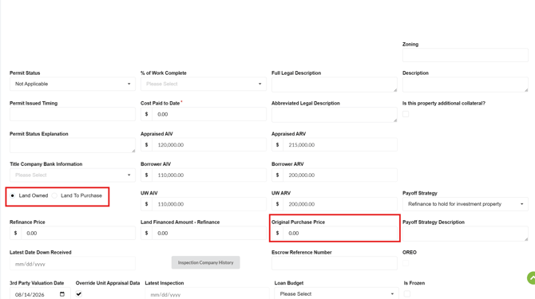Click the Full Legal Description textarea
Image resolution: width=535 pixels, height=299 pixels.
coord(335,85)
